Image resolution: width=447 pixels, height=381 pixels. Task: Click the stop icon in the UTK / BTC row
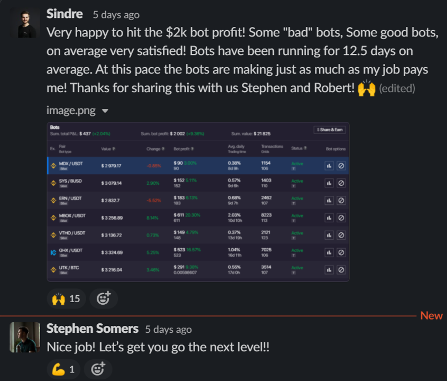point(341,269)
